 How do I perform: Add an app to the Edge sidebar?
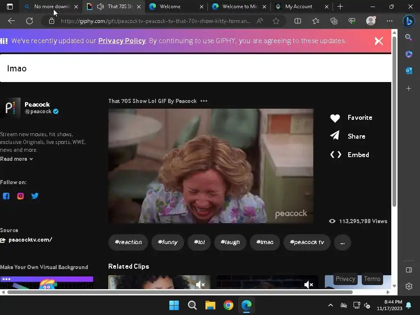pyautogui.click(x=409, y=89)
